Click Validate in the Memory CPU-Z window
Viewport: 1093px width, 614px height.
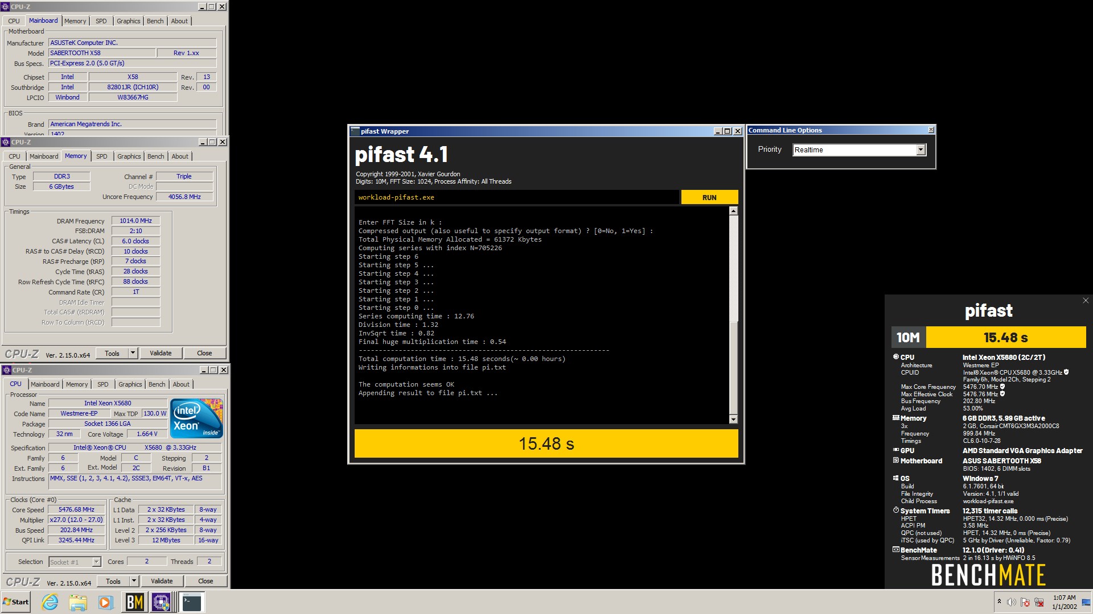point(161,353)
